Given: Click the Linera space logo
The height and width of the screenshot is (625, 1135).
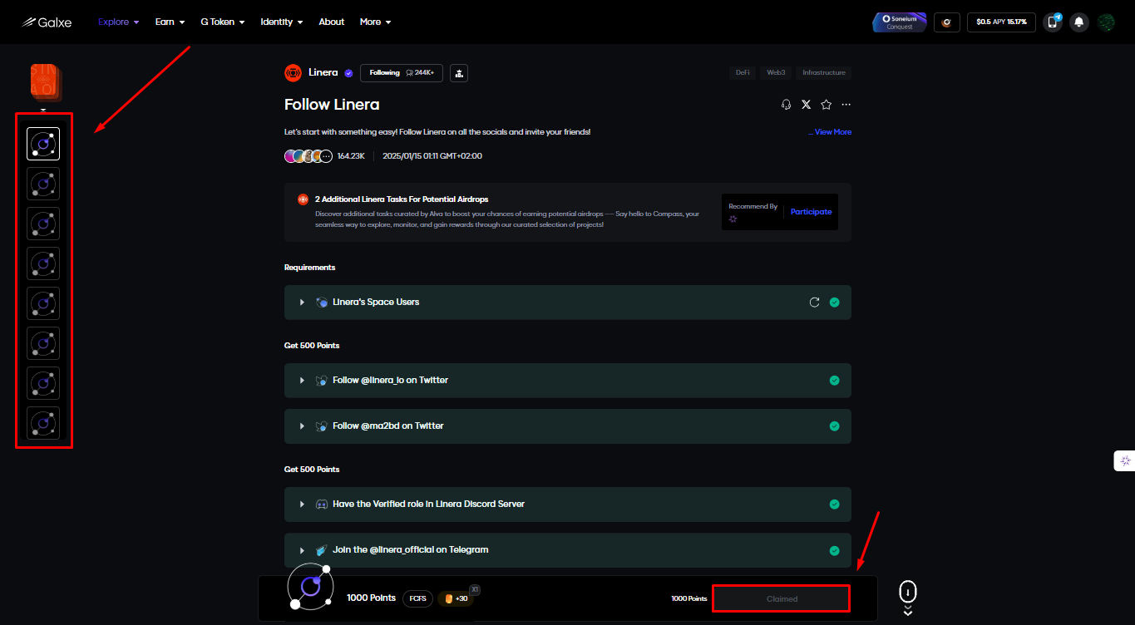Looking at the screenshot, I should pyautogui.click(x=293, y=73).
